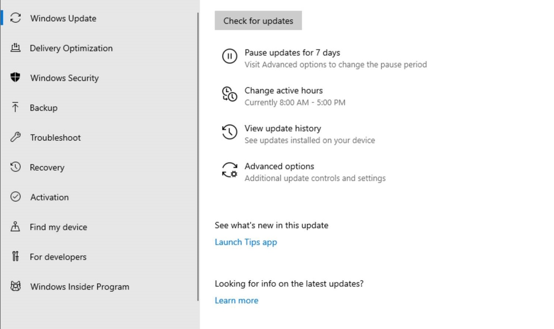Click the Windows Insider Program cat icon
Image resolution: width=554 pixels, height=329 pixels.
click(x=15, y=286)
